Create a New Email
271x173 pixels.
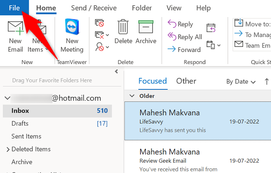pos(15,37)
